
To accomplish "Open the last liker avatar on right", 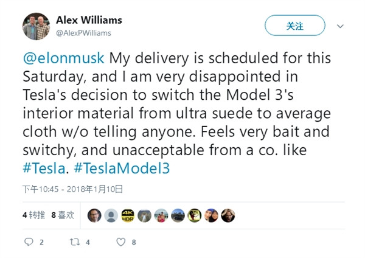I will click(228, 215).
